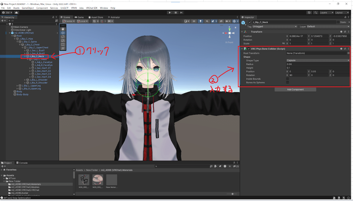This screenshot has height=201, width=353.
Task: Click the Play button
Action: (170, 13)
